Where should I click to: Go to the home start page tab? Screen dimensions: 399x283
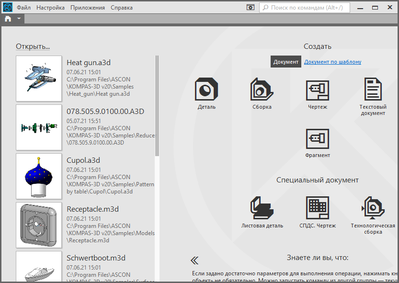8,19
